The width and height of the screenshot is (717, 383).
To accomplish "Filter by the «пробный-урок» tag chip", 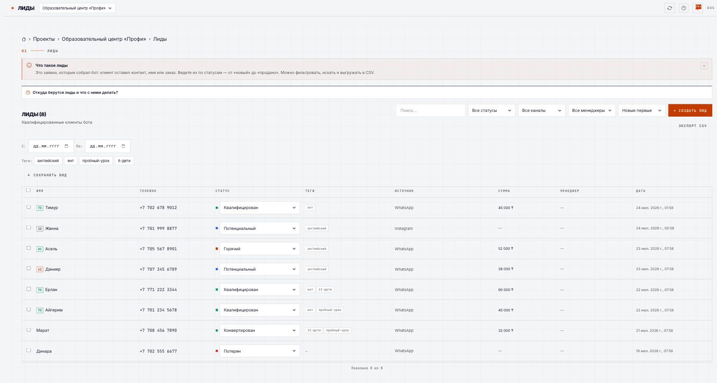I will pyautogui.click(x=96, y=161).
